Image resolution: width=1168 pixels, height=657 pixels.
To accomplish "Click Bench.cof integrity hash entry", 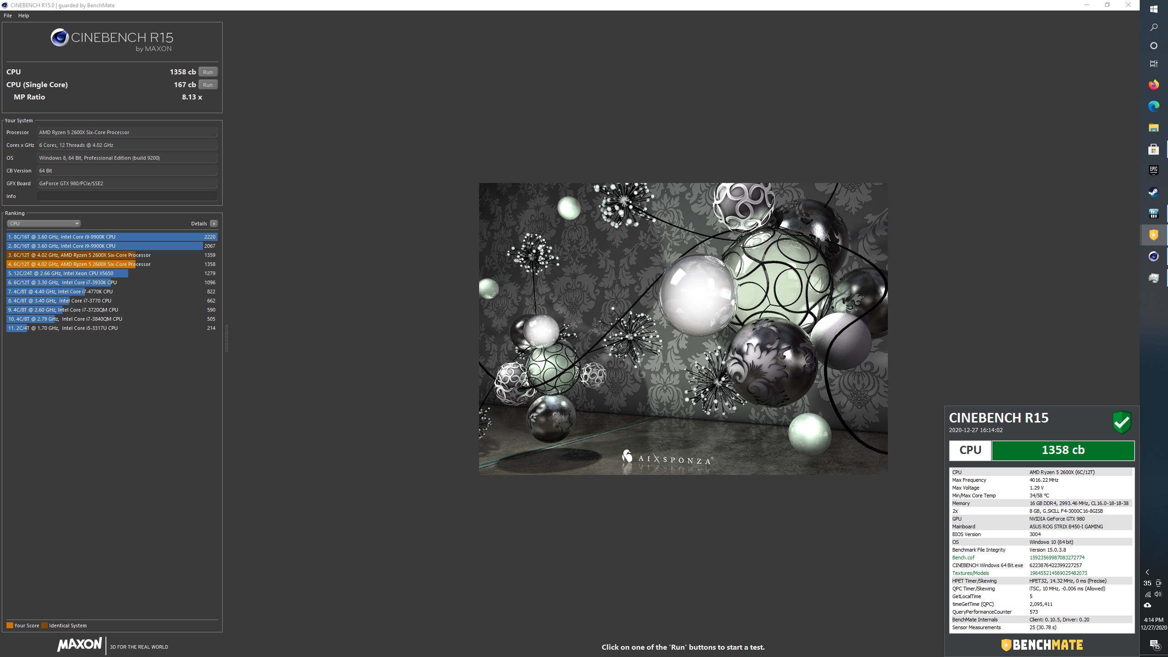I will click(1041, 558).
